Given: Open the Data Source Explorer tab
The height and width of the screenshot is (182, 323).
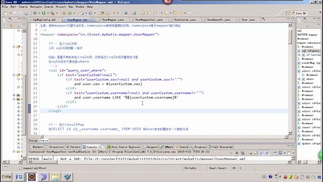Looking at the screenshot, I should [124, 147].
